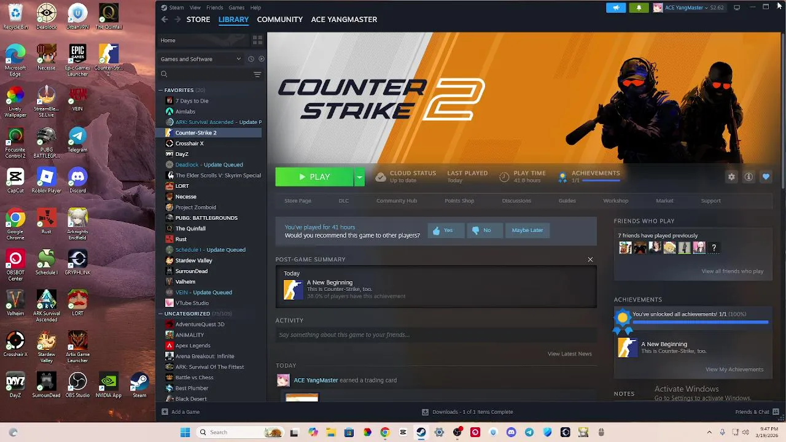Select the Deadlock desktop shortcut

pos(47,17)
